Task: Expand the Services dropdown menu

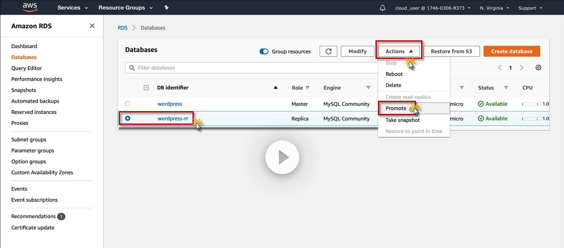Action: pos(72,8)
